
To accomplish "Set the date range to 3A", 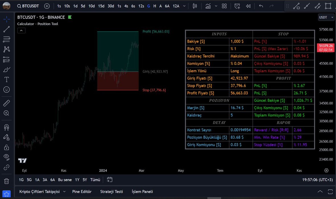I will [45, 180].
